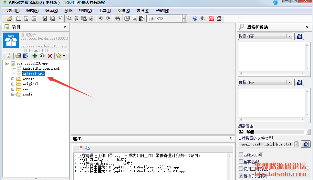The image size is (313, 180).
Task: Expand the assets folder in the tree
Action: [x=13, y=79]
